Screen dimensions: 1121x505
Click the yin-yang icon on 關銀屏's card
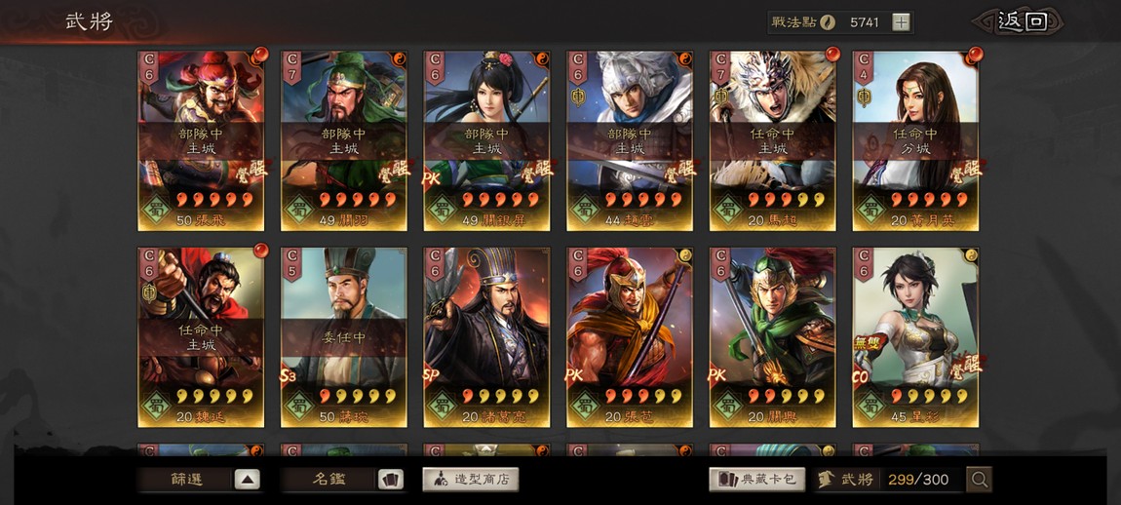(x=543, y=58)
